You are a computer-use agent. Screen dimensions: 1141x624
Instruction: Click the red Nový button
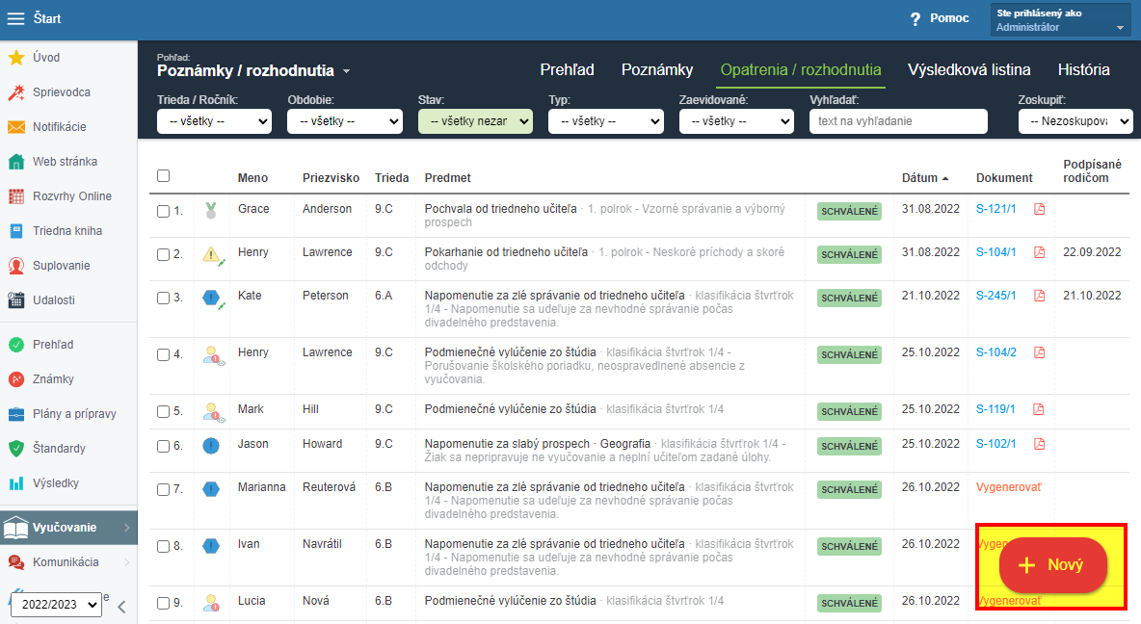1053,565
